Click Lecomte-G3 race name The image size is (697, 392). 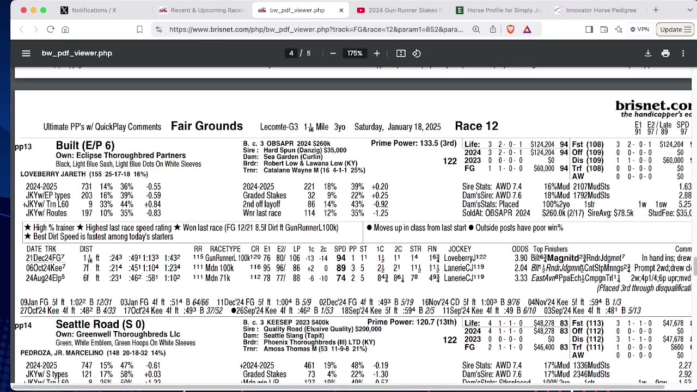pos(279,127)
